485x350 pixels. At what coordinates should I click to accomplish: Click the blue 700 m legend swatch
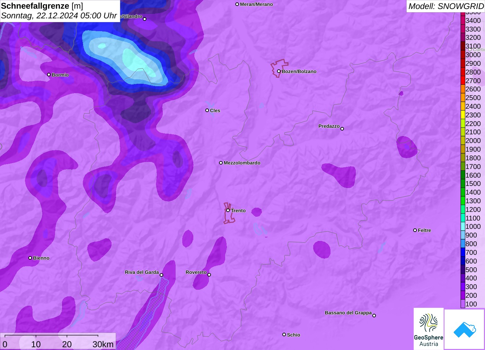pyautogui.click(x=463, y=252)
